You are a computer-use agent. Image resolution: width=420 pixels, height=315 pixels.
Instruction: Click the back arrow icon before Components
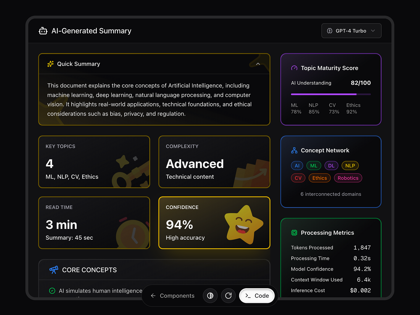153,296
